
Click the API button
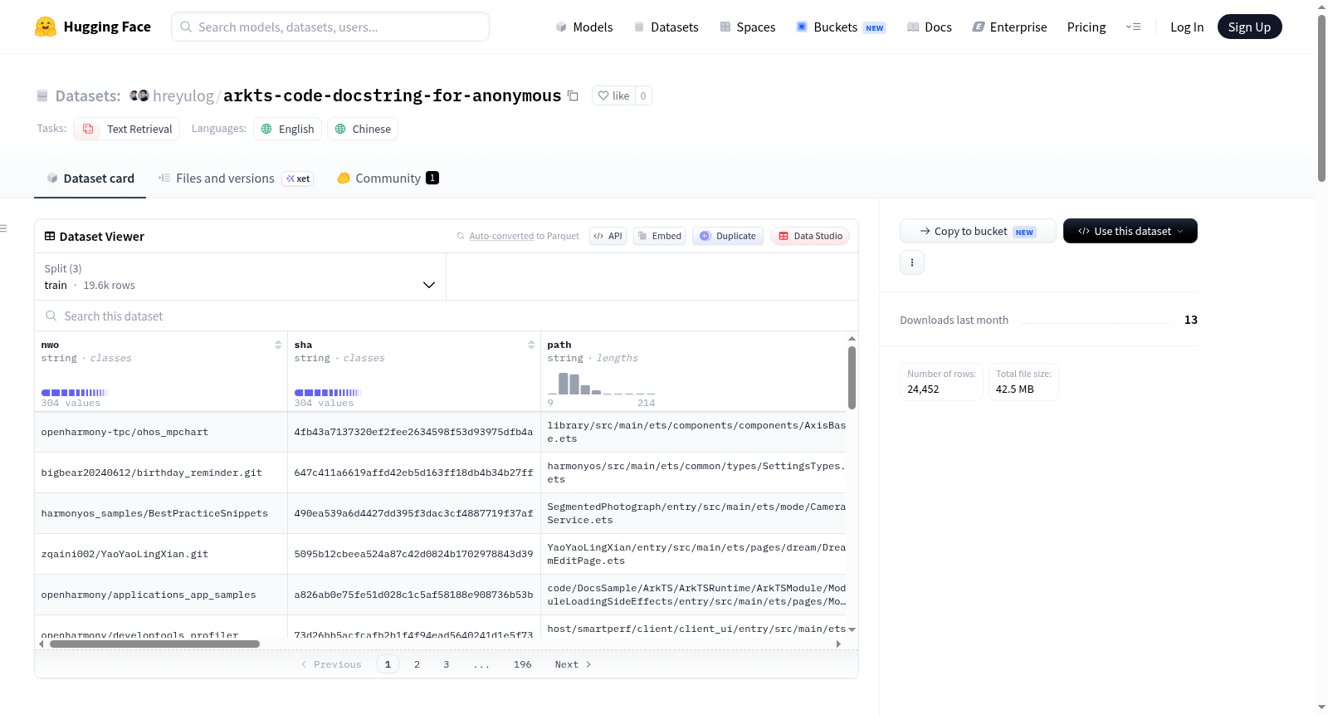click(x=608, y=236)
